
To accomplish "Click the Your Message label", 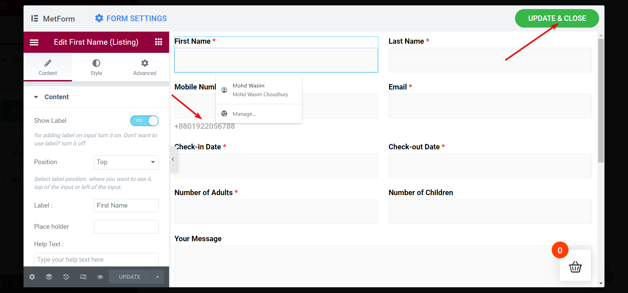I will click(198, 239).
